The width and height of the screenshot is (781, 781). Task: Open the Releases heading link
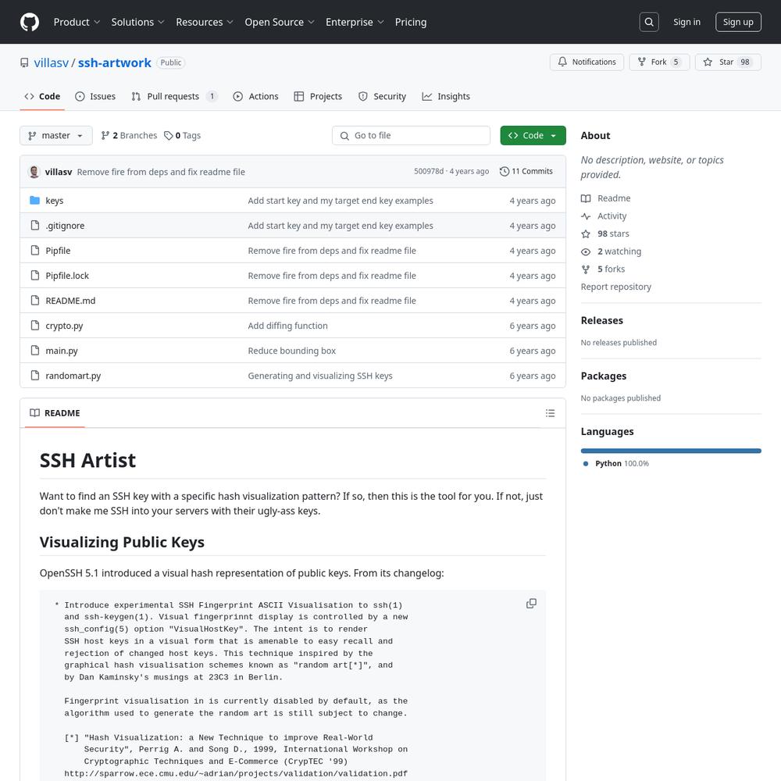601,320
